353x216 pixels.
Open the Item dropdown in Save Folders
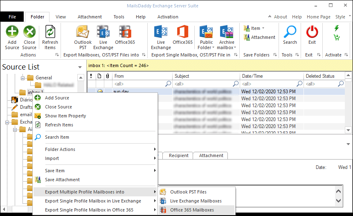click(254, 28)
